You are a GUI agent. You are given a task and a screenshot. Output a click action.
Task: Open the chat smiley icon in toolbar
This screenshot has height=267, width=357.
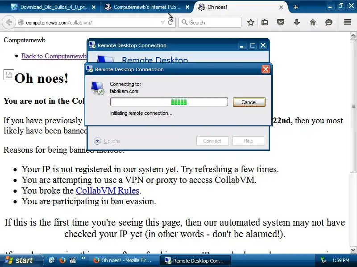(x=329, y=22)
